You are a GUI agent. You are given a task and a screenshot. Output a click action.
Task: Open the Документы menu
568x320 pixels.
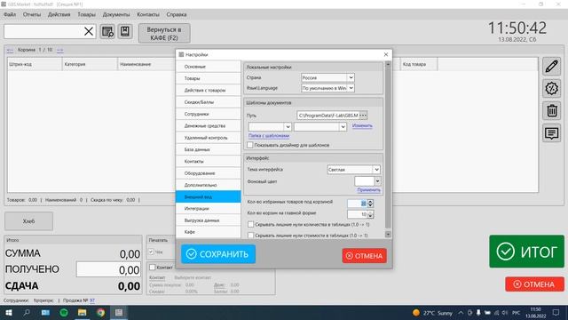116,14
